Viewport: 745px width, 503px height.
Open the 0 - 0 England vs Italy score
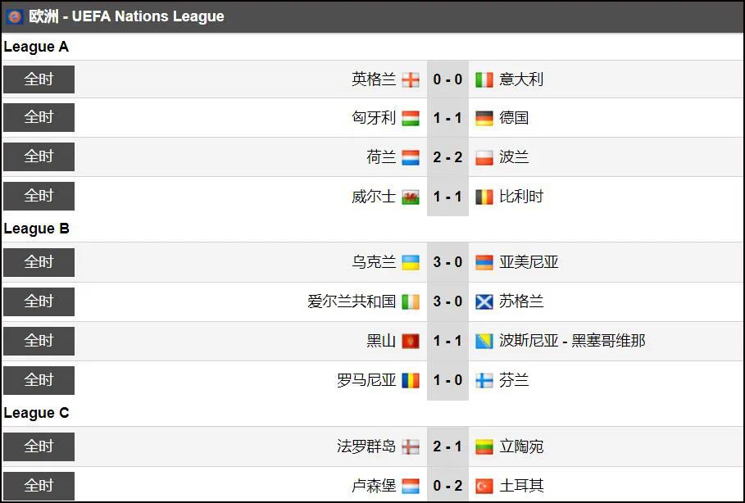point(447,79)
